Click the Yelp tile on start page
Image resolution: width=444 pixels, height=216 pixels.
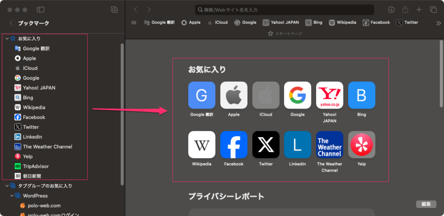click(362, 144)
